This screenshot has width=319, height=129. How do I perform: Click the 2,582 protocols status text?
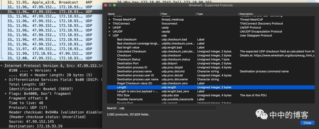click(x=128, y=114)
